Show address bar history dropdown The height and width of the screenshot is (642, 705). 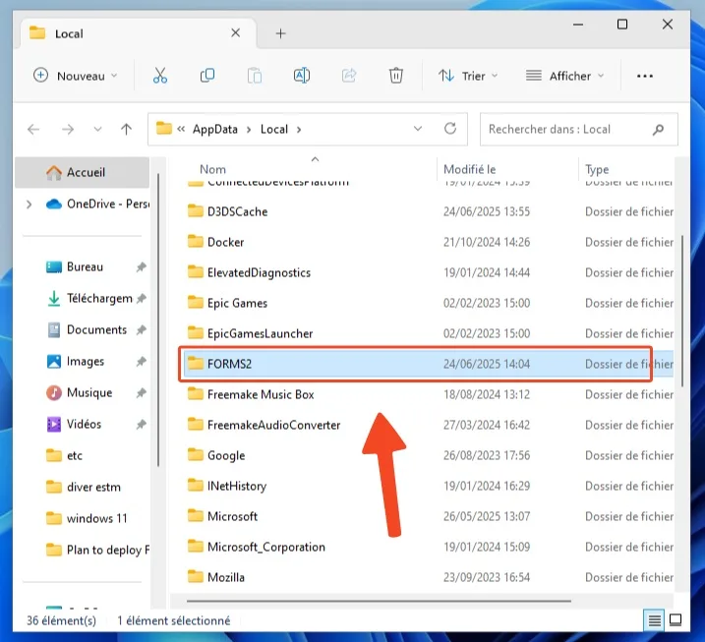click(x=418, y=129)
